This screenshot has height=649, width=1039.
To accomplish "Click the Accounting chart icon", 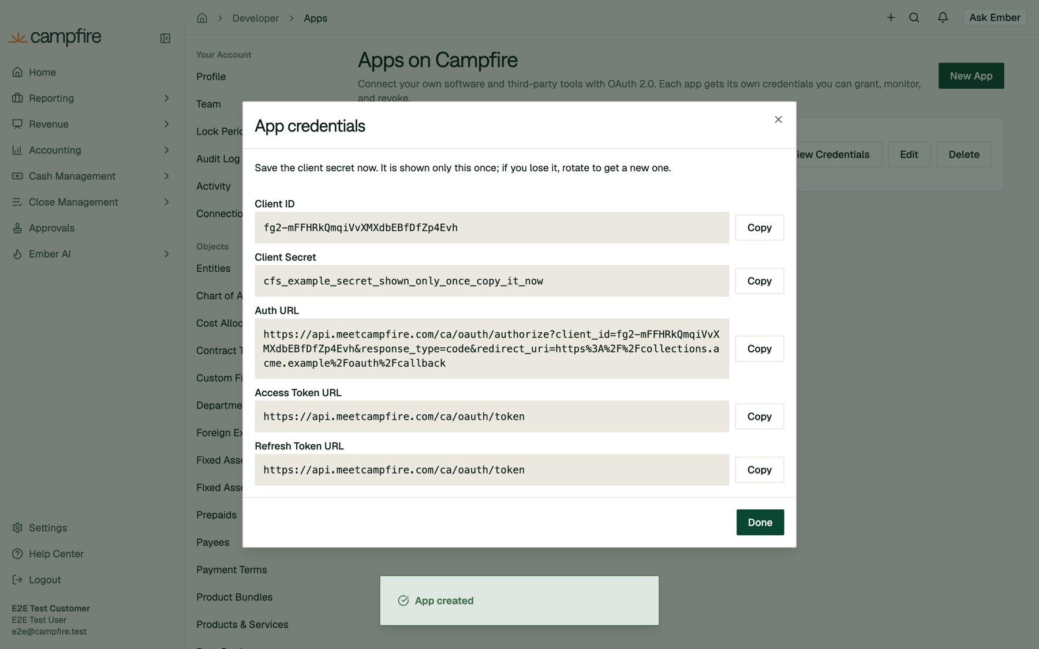I will [x=17, y=150].
